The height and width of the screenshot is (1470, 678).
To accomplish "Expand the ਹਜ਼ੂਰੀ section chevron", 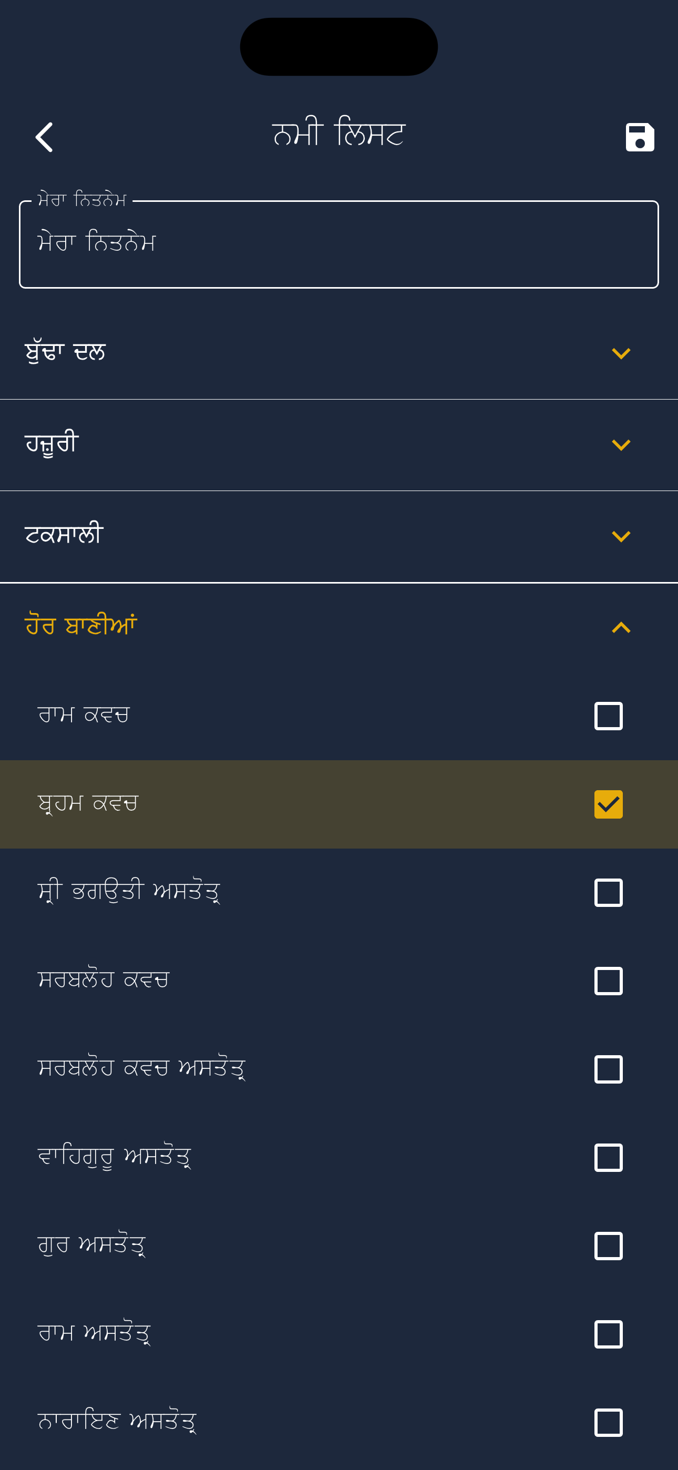I will tap(621, 445).
